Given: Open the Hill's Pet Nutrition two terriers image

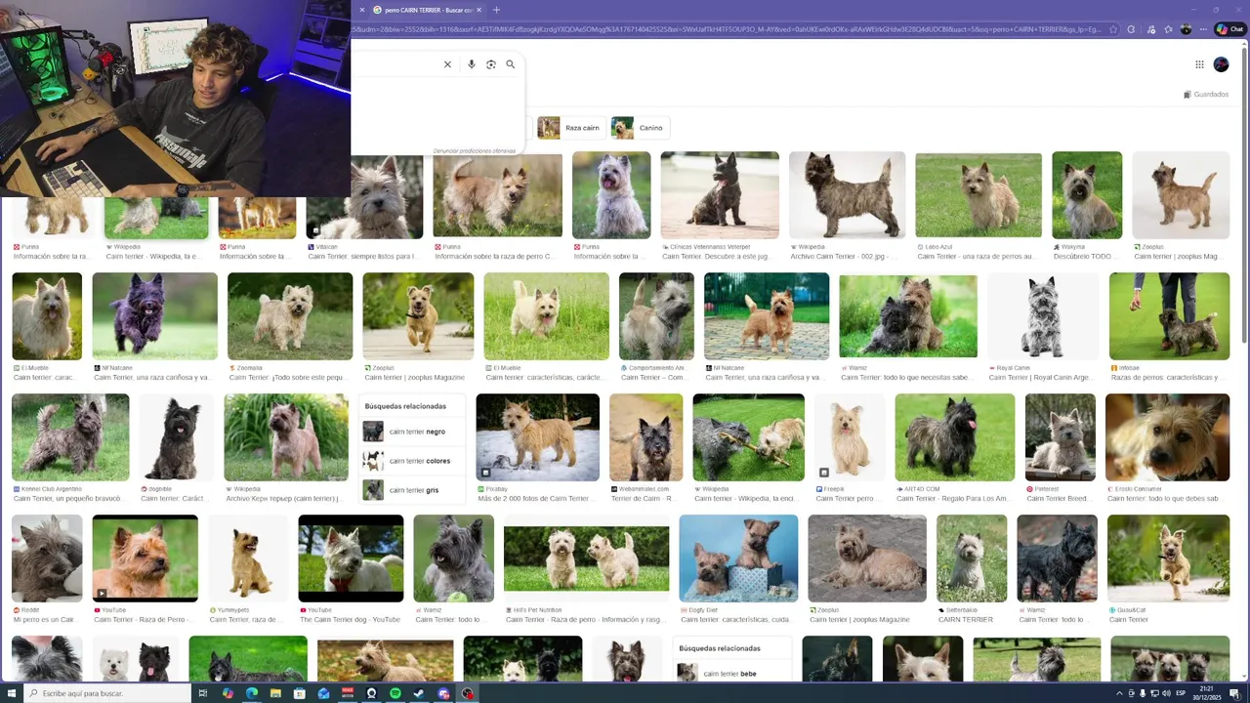Looking at the screenshot, I should [586, 558].
